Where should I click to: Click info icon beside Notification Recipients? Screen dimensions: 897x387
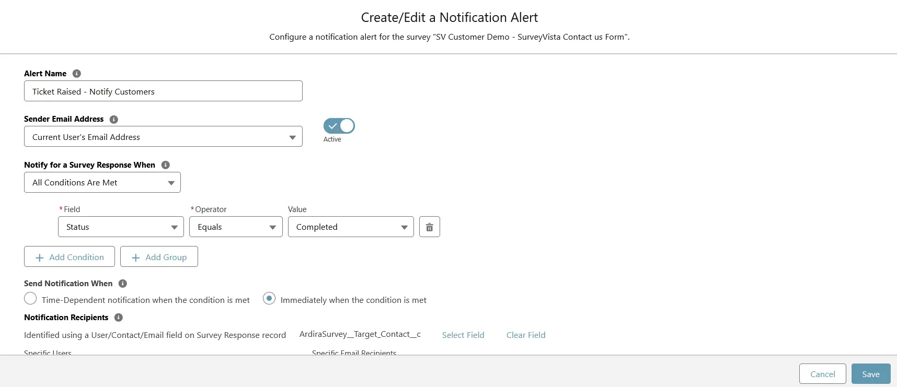119,318
